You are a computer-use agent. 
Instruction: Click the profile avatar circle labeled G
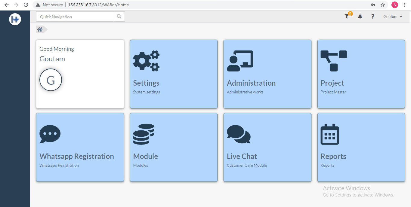(x=51, y=80)
